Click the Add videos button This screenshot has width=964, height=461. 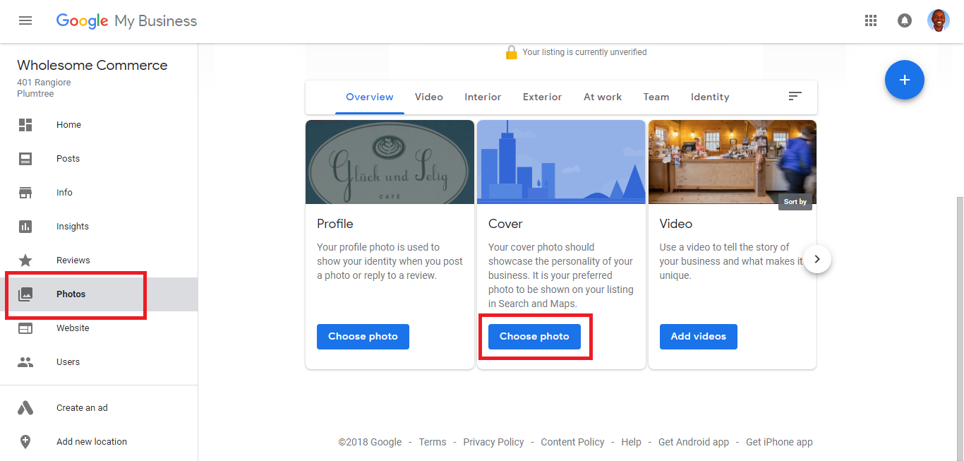(x=699, y=337)
